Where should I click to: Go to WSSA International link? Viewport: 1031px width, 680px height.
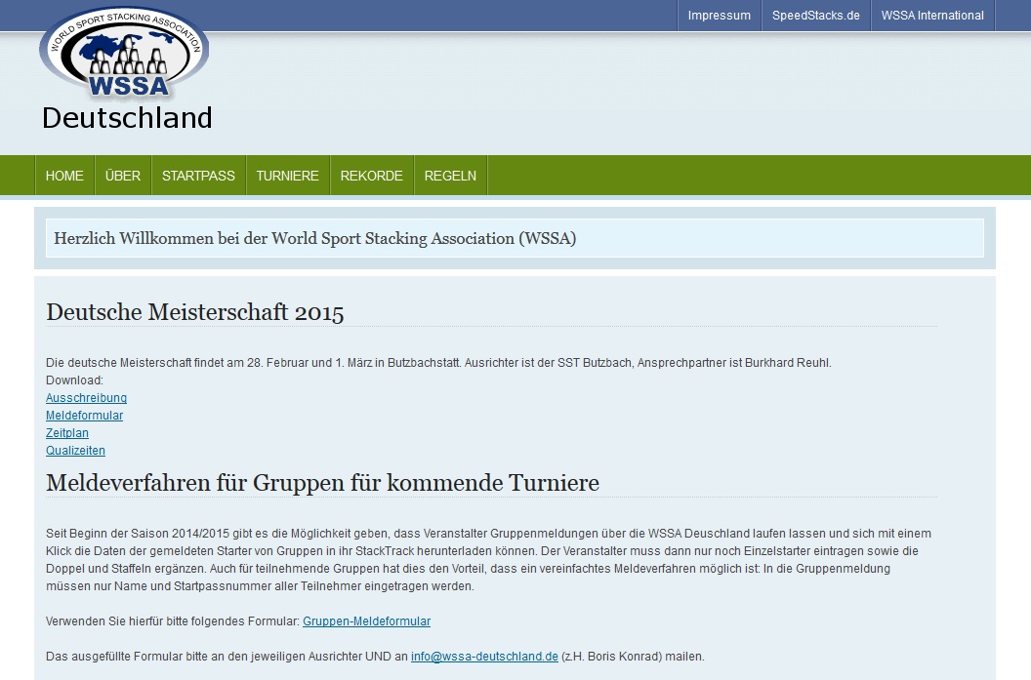click(x=931, y=16)
